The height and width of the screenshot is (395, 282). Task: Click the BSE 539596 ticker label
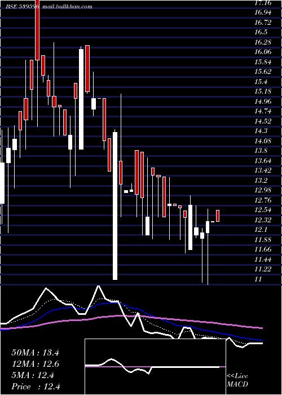click(x=23, y=7)
